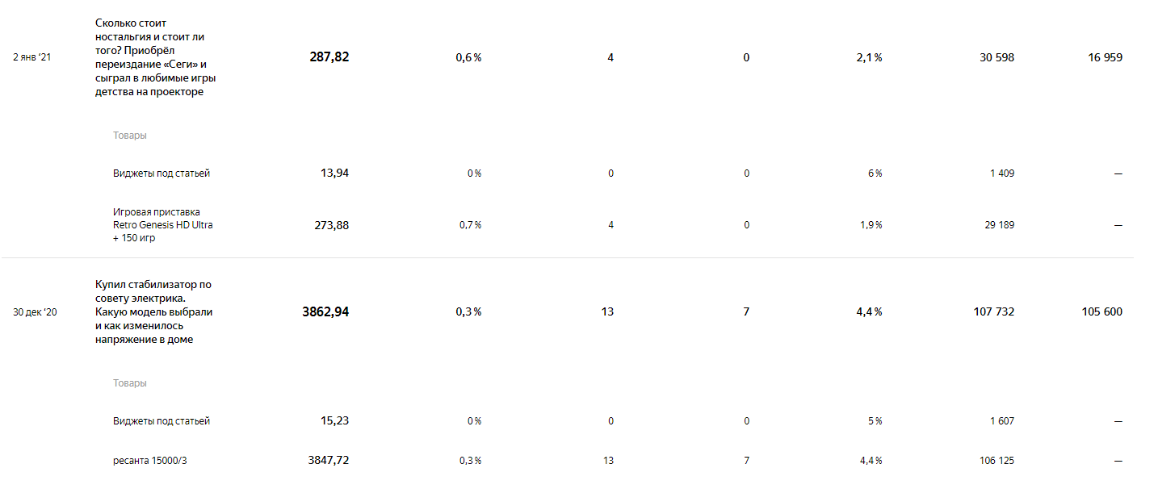The width and height of the screenshot is (1158, 489).
Task: Open the article about Sega re-release nostalgia
Action: click(x=155, y=57)
